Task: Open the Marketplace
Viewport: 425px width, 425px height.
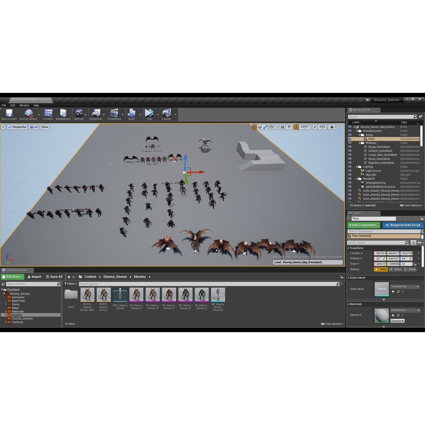Action: coord(63,115)
